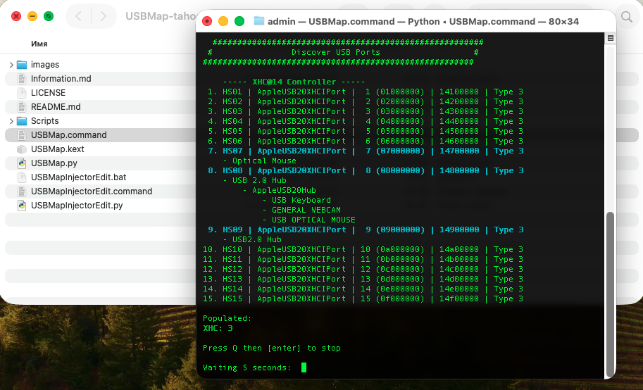
Task: Select the USBMapInjectorEdit.command file name
Action: 92,191
